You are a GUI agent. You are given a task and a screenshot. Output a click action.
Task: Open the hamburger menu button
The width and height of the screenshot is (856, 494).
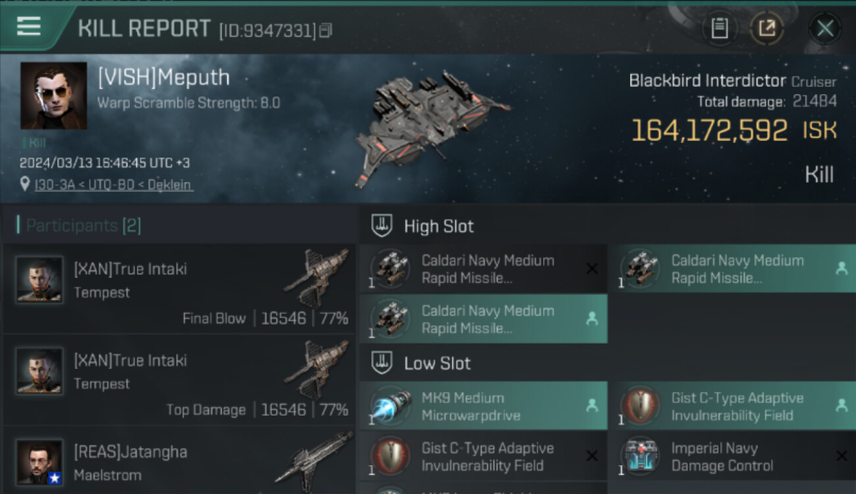28,27
